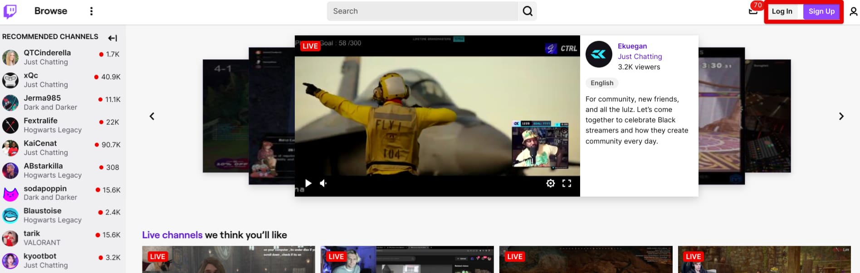Open the first live channel thumbnail
Screen dimensions: 860x273
229,259
